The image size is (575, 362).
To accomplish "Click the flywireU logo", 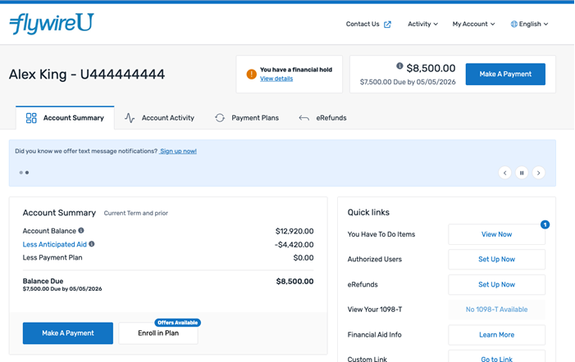I will [52, 24].
